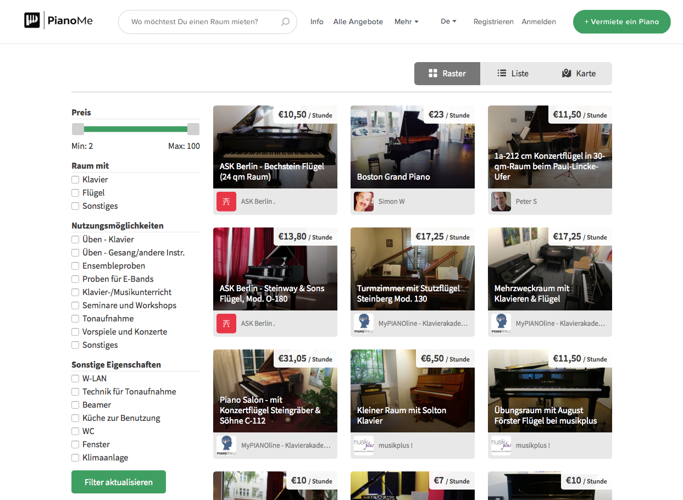683x500 pixels.
Task: Enable the Üben - Klavier filter
Action: [75, 240]
